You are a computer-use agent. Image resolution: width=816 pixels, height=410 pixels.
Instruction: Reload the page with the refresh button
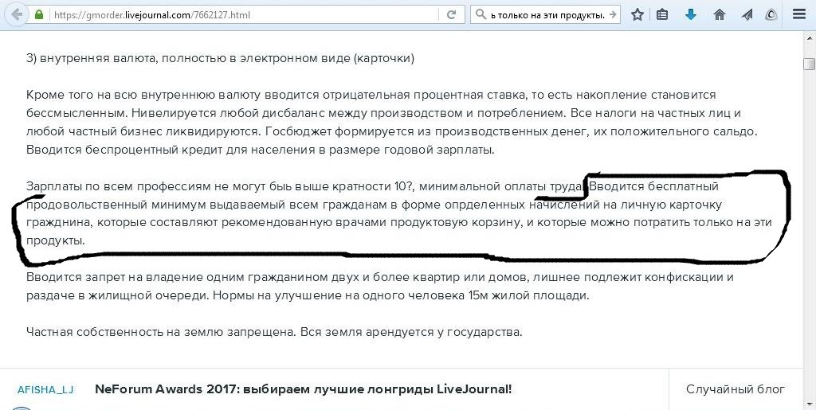[x=451, y=15]
